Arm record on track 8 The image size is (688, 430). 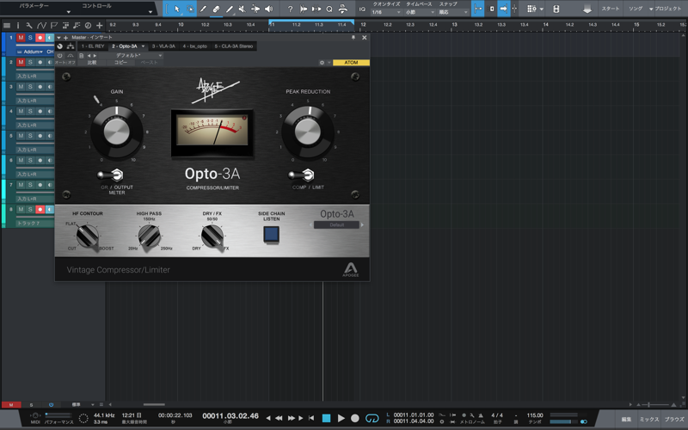coord(40,210)
